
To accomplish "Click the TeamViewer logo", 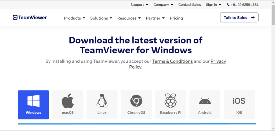I will tap(30, 17).
